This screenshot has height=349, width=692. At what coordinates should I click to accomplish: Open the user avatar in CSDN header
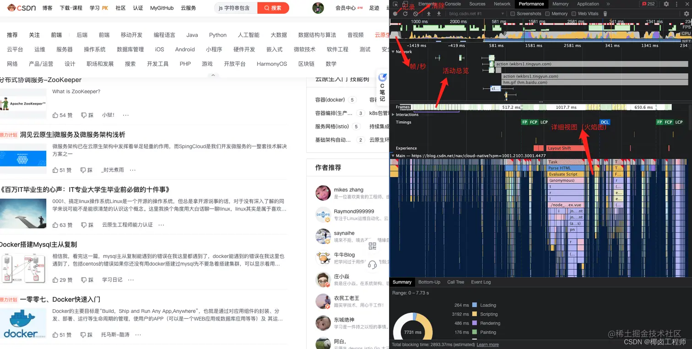tap(318, 8)
